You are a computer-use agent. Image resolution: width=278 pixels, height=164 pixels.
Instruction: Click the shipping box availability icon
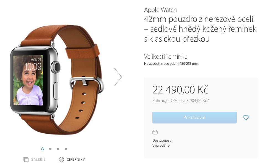coord(155,132)
